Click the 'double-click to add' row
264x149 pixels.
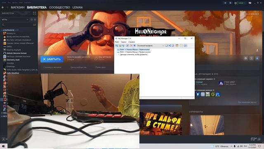coord(134,55)
